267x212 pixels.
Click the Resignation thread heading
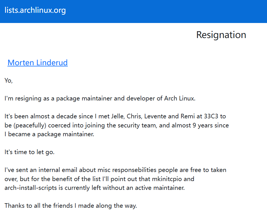pos(221,35)
